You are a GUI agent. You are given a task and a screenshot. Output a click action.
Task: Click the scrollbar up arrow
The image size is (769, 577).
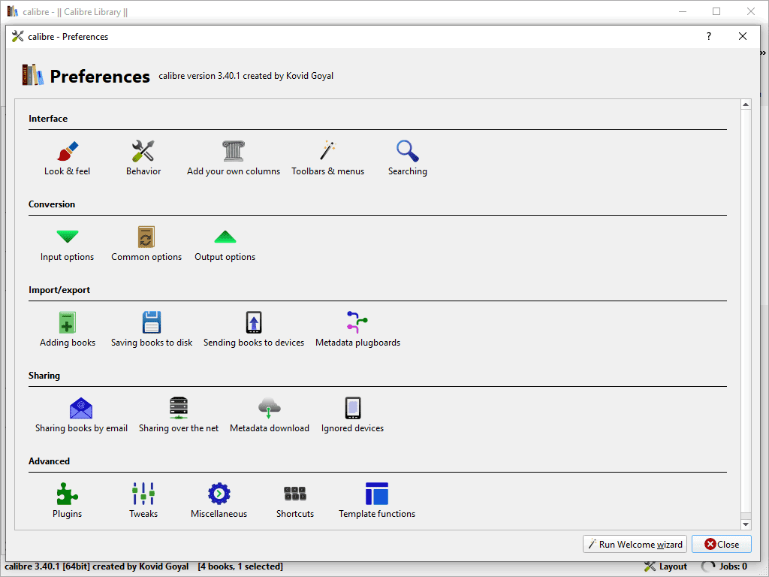(x=746, y=104)
